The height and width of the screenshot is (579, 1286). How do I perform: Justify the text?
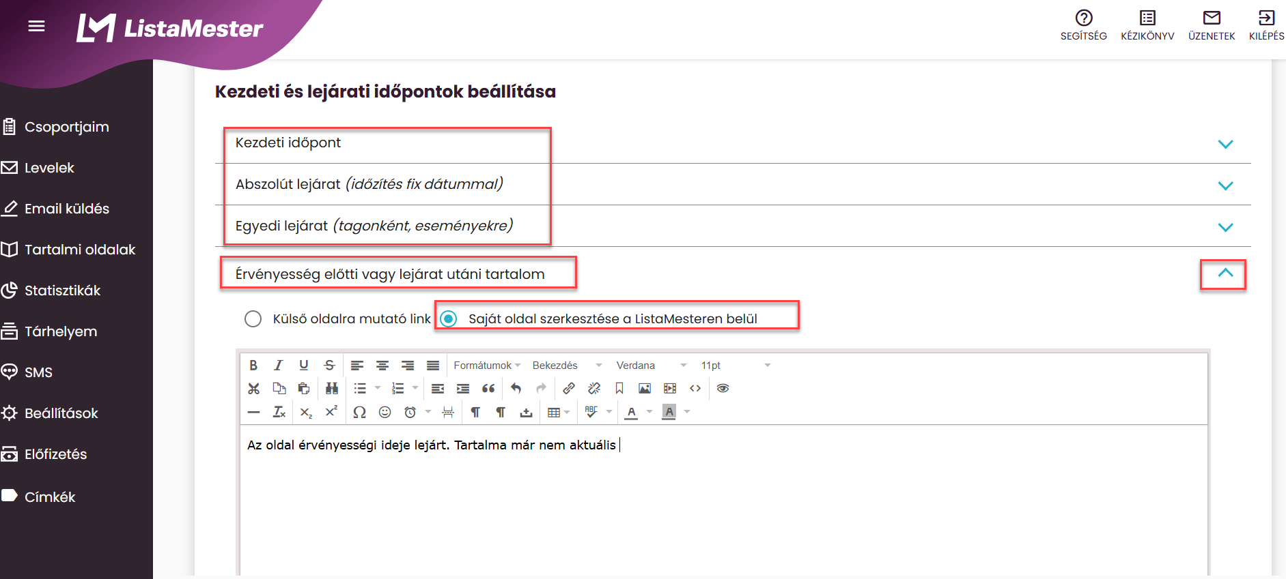coord(433,366)
